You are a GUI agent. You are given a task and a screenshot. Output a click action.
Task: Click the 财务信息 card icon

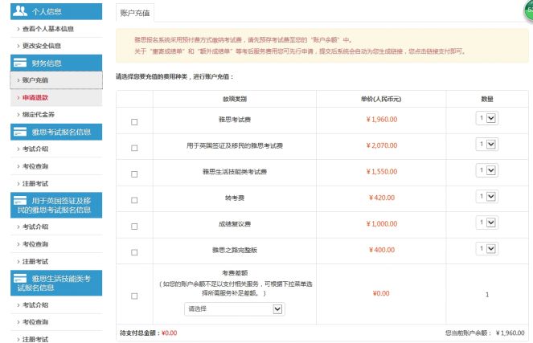20,63
